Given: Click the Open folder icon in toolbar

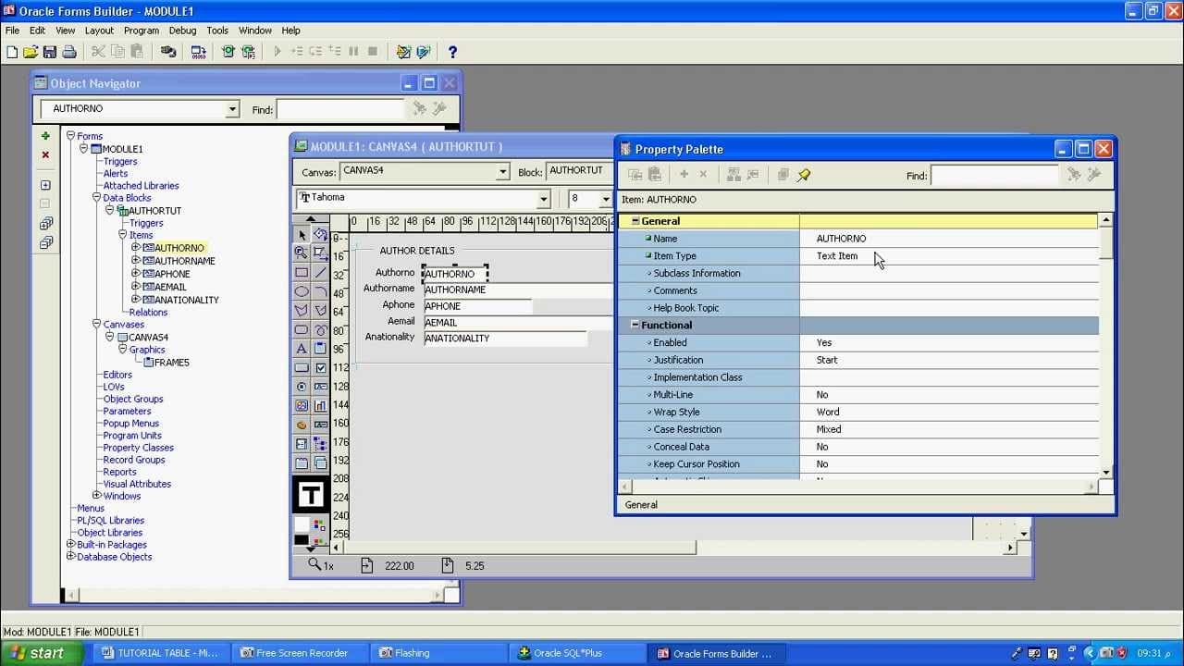Looking at the screenshot, I should 31,52.
